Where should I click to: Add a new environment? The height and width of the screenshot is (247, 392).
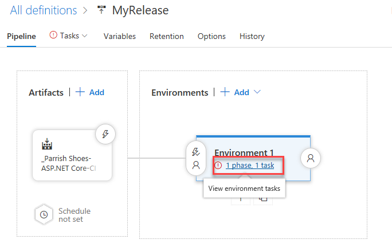pyautogui.click(x=235, y=92)
